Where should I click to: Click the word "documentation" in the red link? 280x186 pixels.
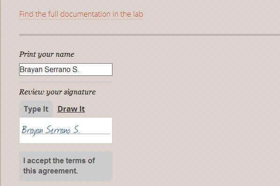[85, 14]
